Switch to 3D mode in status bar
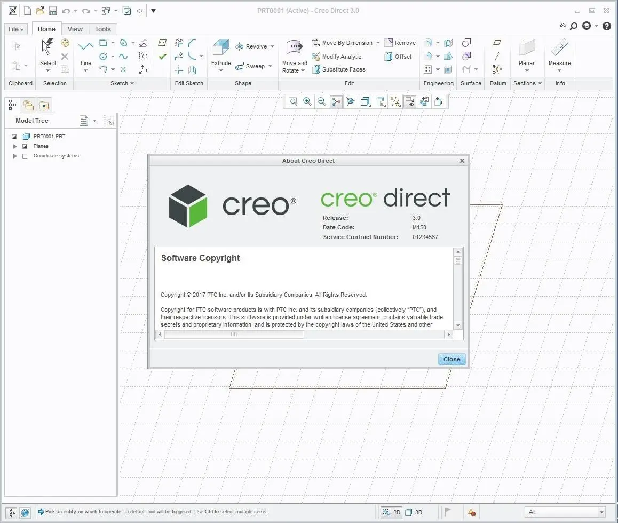This screenshot has height=523, width=618. [414, 512]
